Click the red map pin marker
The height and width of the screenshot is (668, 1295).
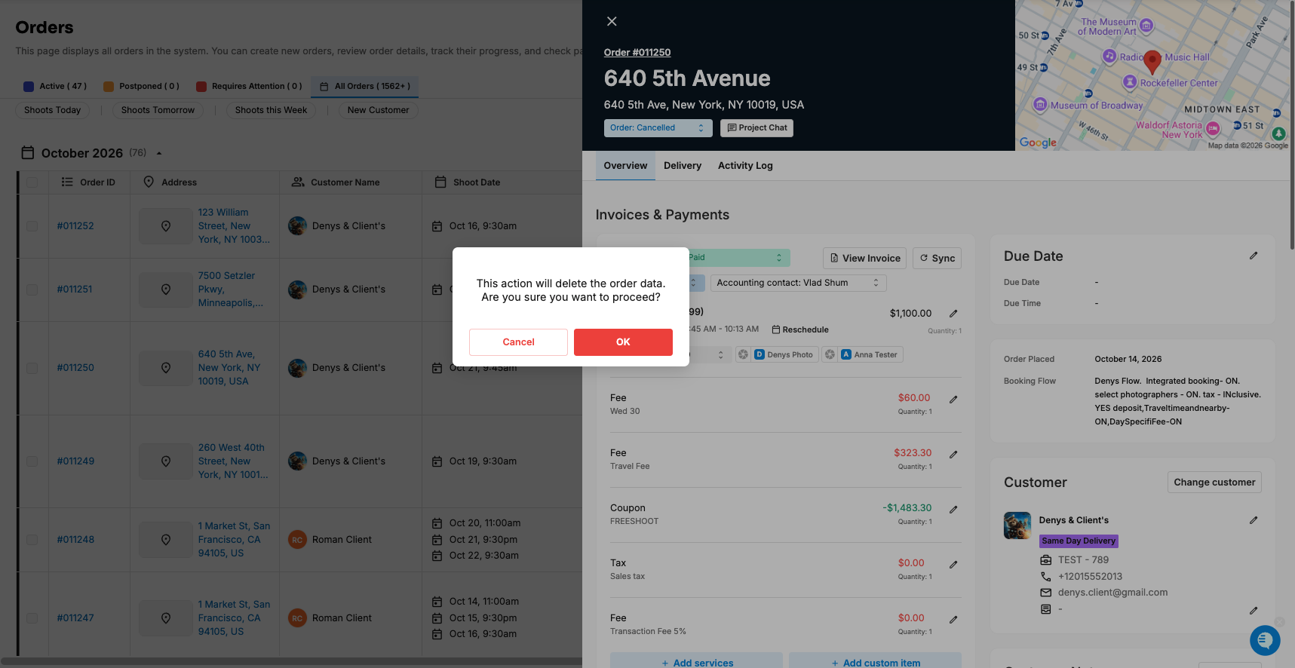pos(1152,61)
